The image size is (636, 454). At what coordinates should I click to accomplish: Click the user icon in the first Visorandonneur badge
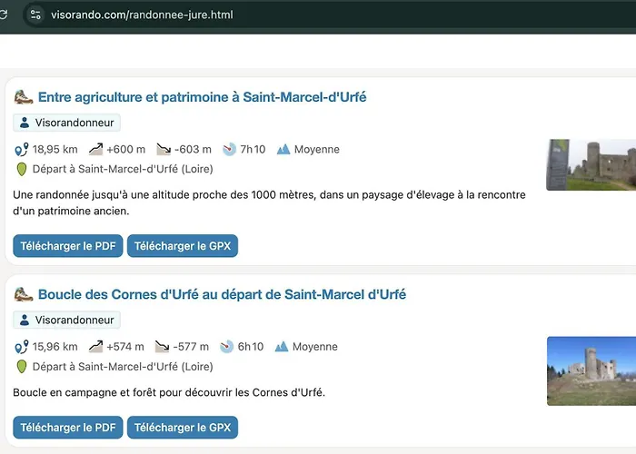point(25,123)
